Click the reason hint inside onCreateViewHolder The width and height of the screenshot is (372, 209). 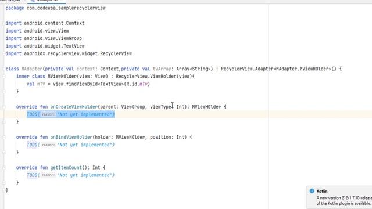pyautogui.click(x=48, y=114)
